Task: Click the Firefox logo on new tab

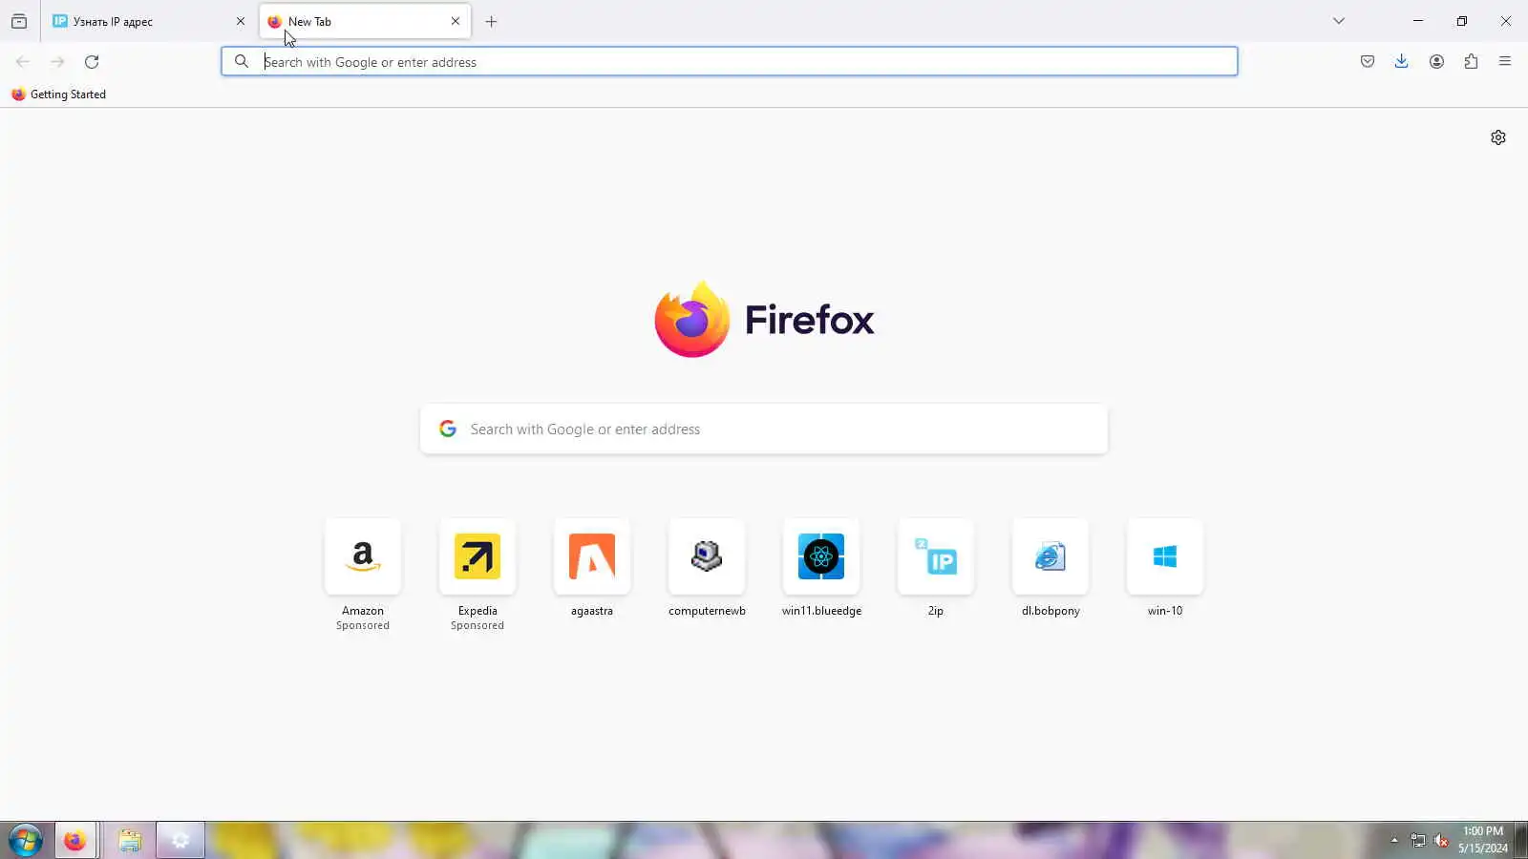Action: click(764, 320)
